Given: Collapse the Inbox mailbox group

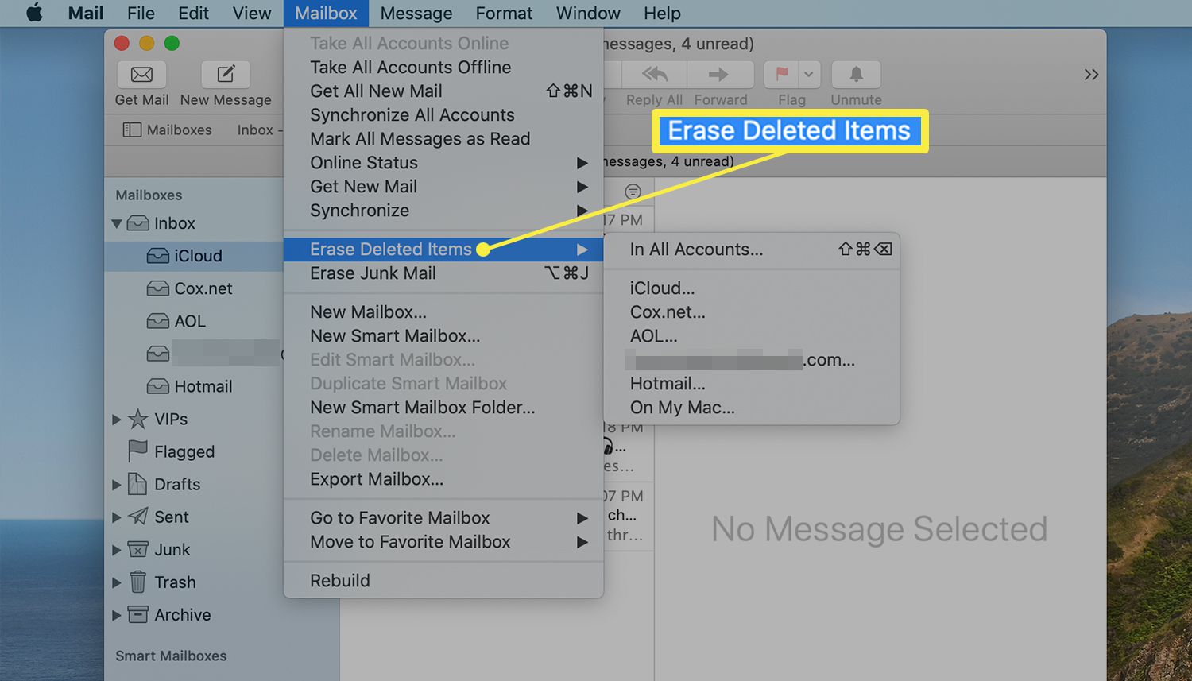Looking at the screenshot, I should click(x=117, y=224).
